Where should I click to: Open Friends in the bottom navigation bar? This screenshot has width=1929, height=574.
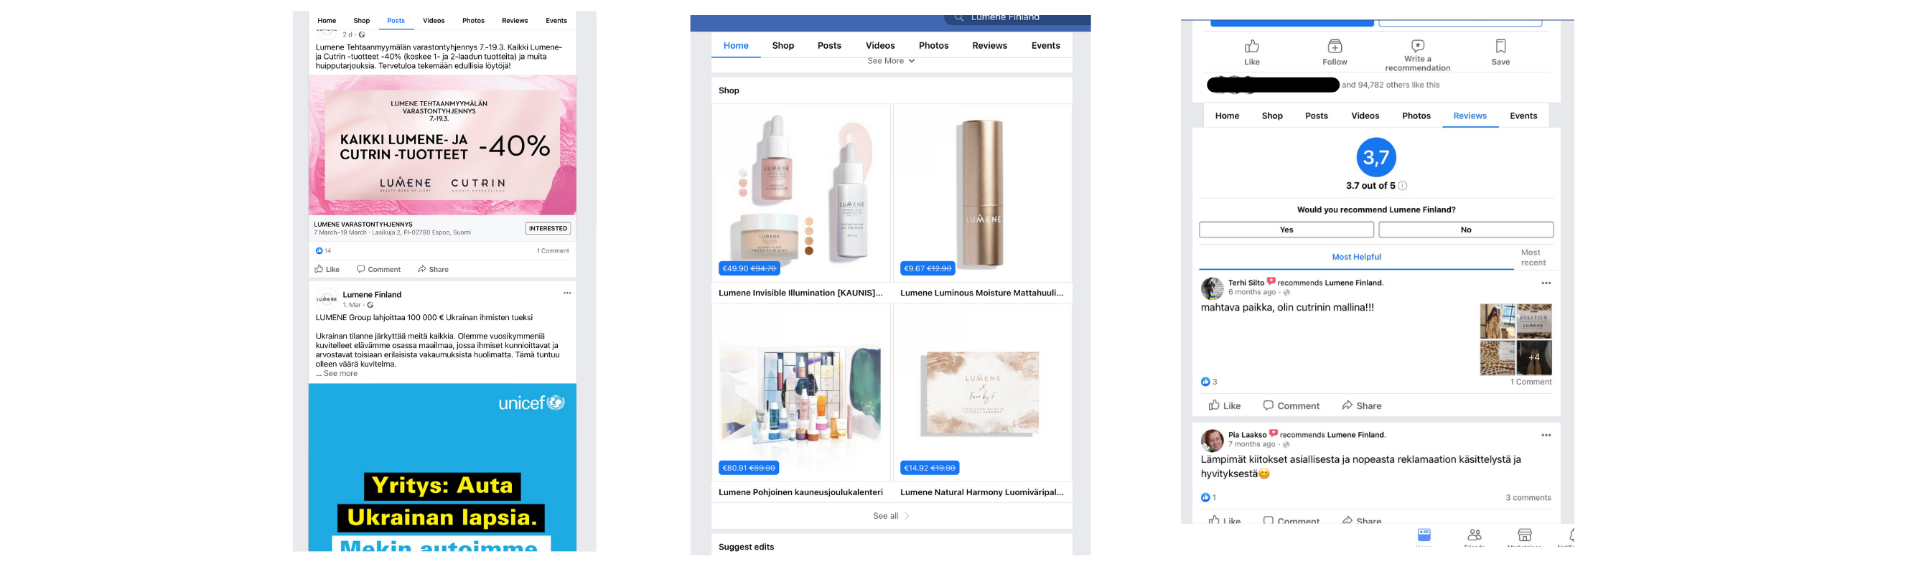(1474, 535)
